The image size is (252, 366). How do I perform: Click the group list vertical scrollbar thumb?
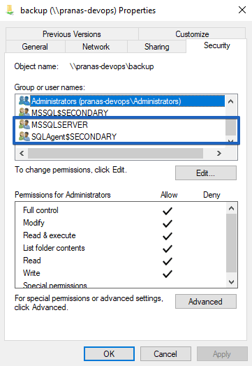coord(231,127)
